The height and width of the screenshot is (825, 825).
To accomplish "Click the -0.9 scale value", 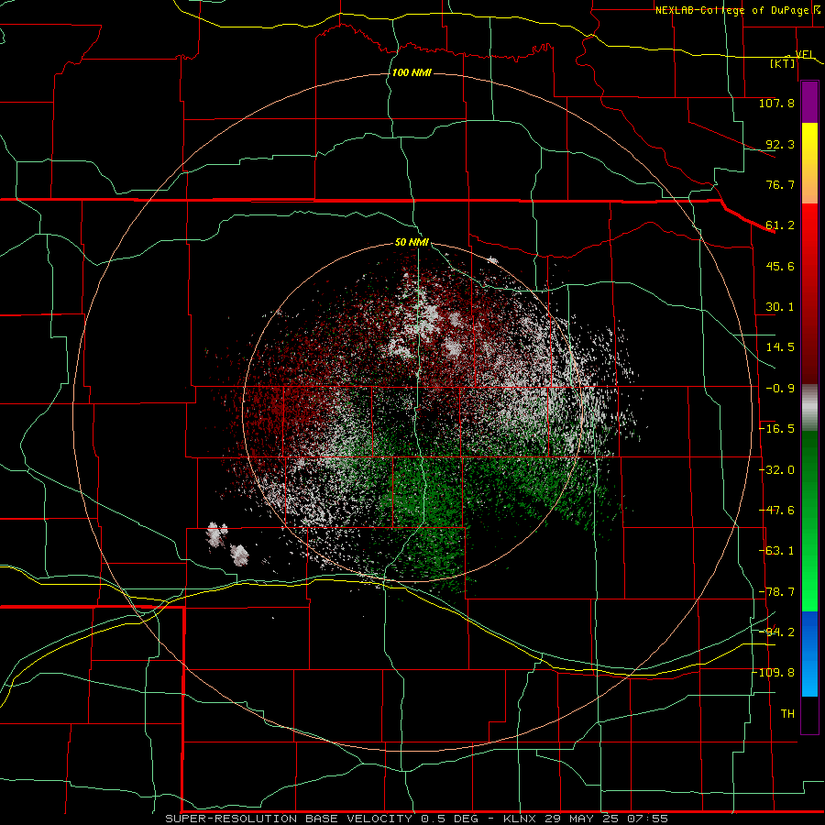I will click(x=780, y=389).
